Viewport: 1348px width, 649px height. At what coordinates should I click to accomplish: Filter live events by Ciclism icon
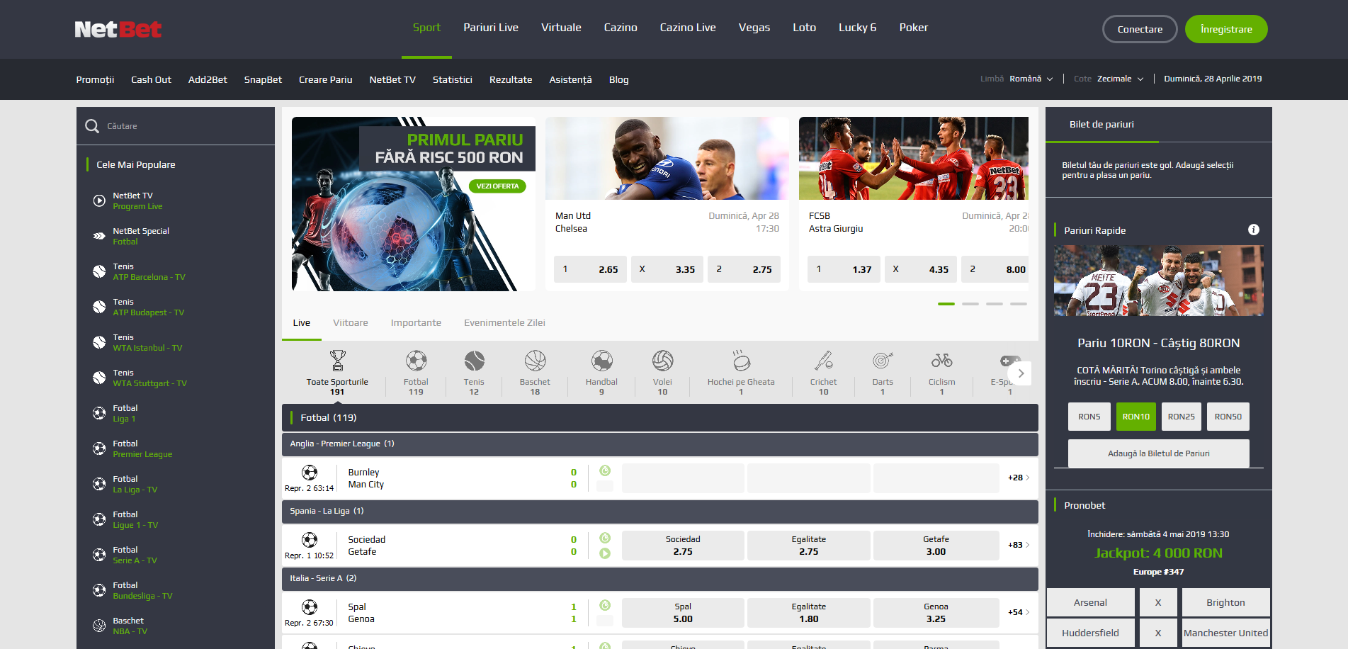[941, 361]
